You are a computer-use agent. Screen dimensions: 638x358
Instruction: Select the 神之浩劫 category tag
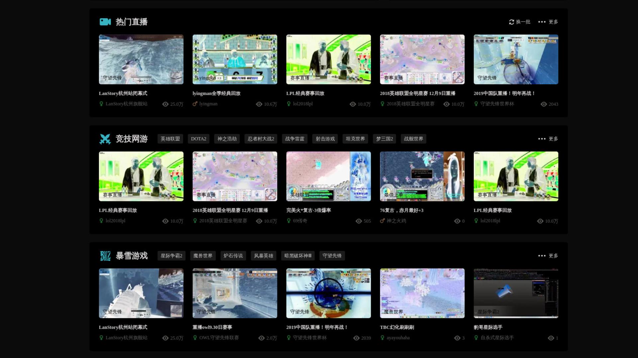227,139
